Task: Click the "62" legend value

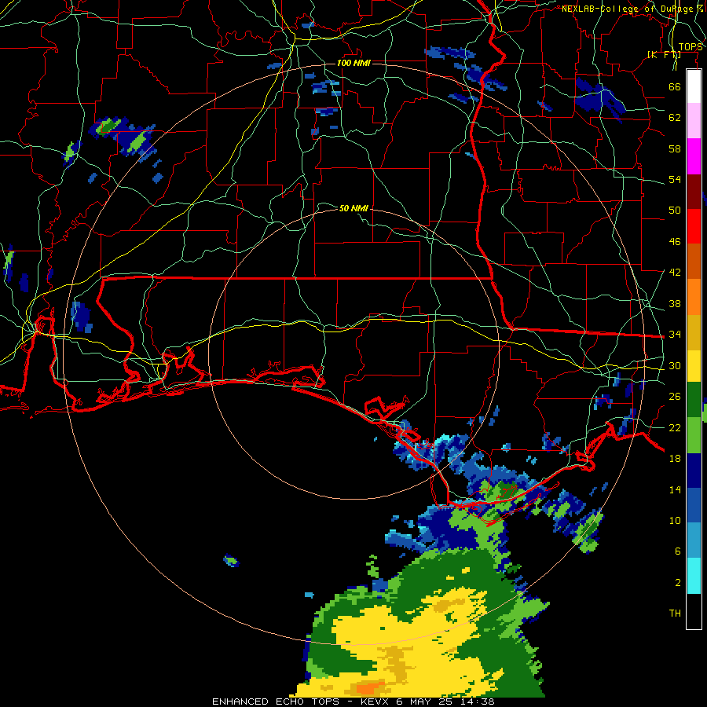Action: 675,118
